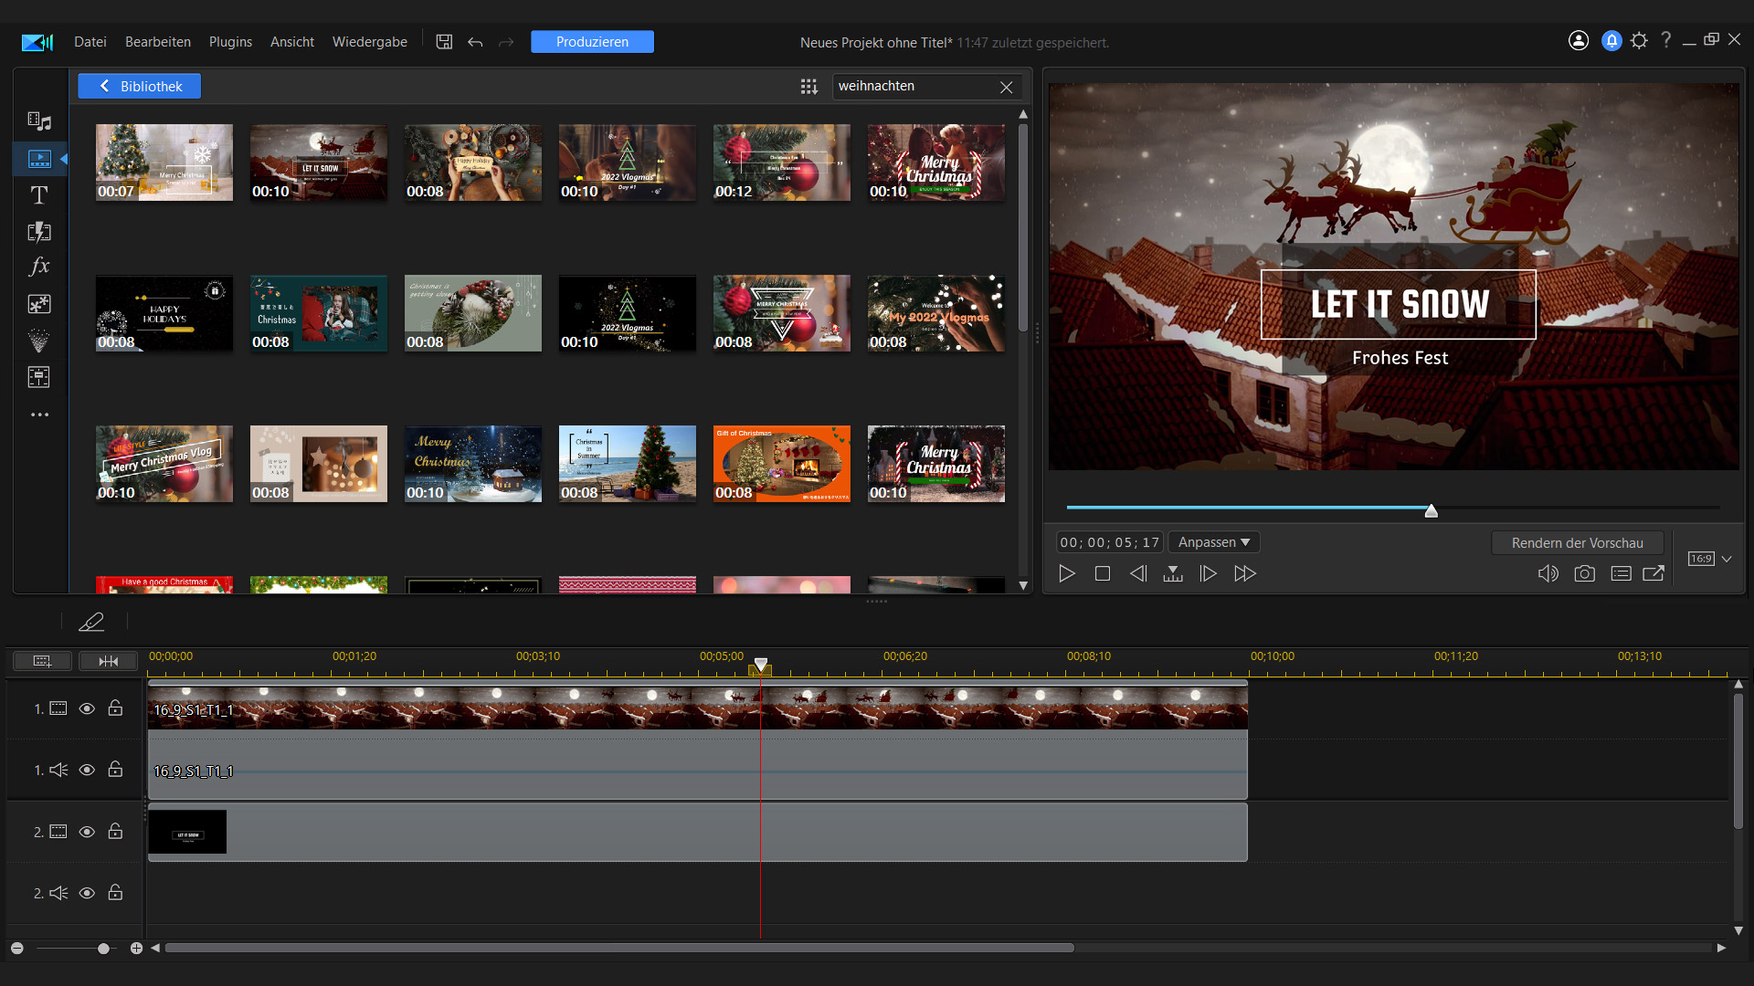1754x986 pixels.
Task: Click the save project icon
Action: click(444, 42)
